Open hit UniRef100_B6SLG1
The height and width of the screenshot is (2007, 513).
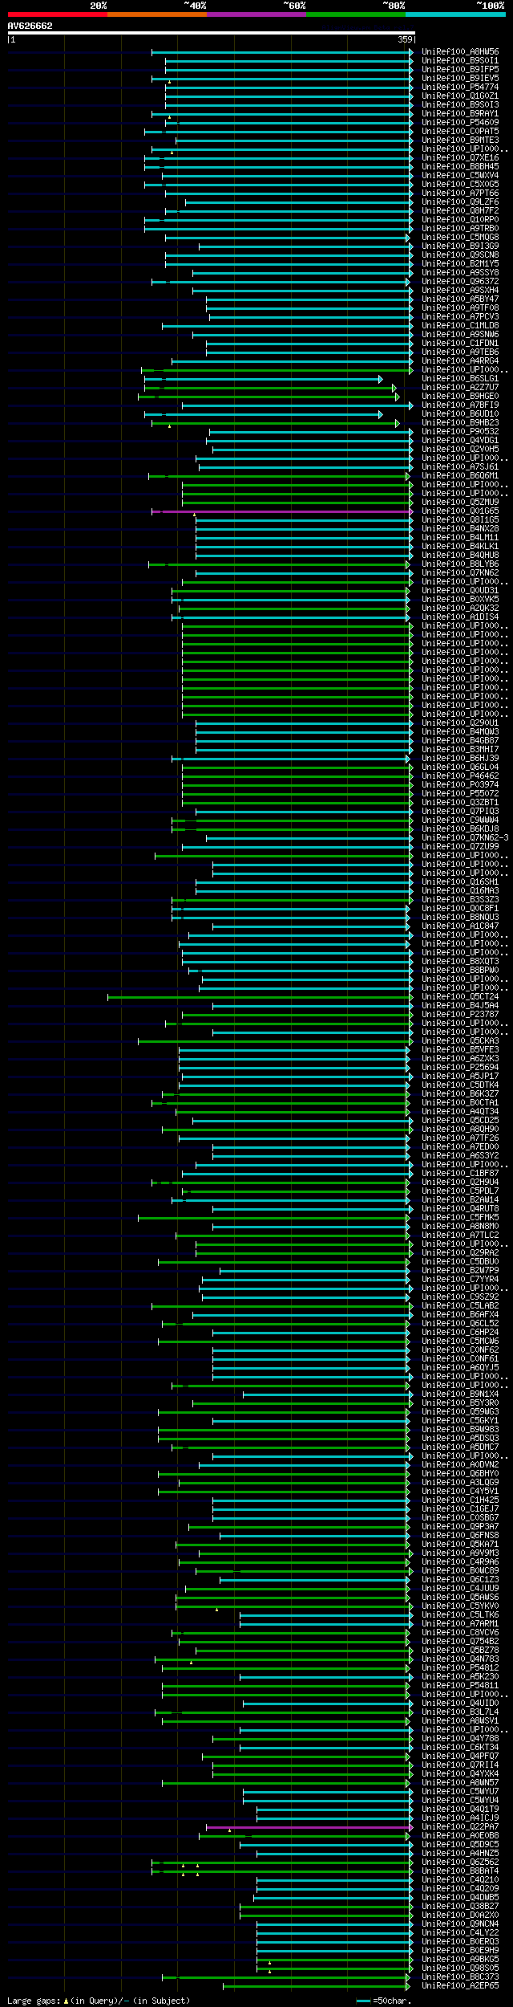pos(460,379)
